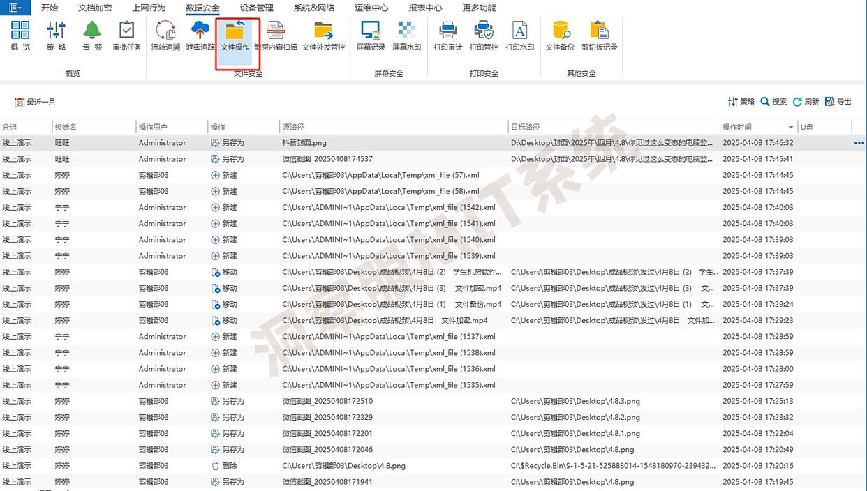Viewport: 867px width, 491px height.
Task: Sort by the 分组 column header
Action: [x=26, y=127]
